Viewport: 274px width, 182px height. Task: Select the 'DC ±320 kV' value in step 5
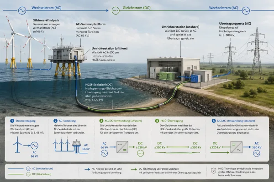pyautogui.click(x=215, y=145)
